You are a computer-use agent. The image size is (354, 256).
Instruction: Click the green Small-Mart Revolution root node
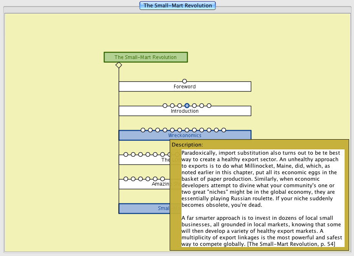[146, 57]
